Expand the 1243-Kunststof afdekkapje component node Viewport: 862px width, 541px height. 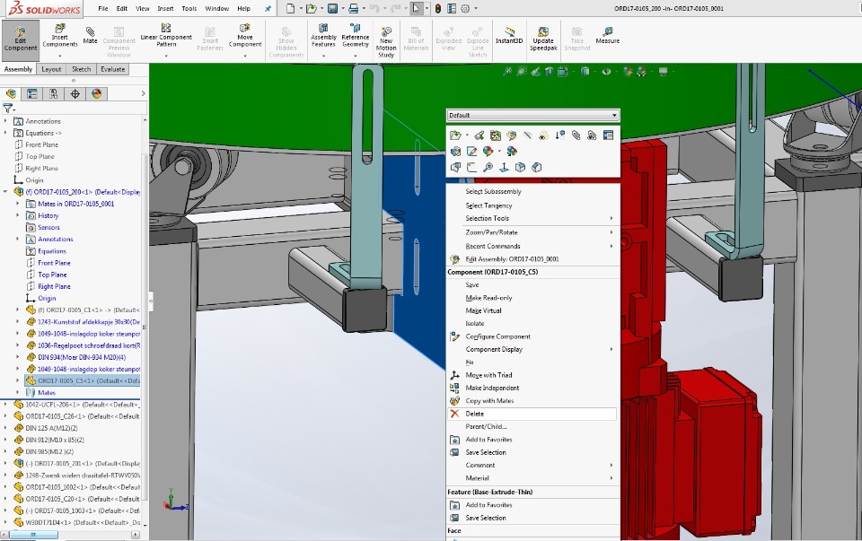coord(18,322)
